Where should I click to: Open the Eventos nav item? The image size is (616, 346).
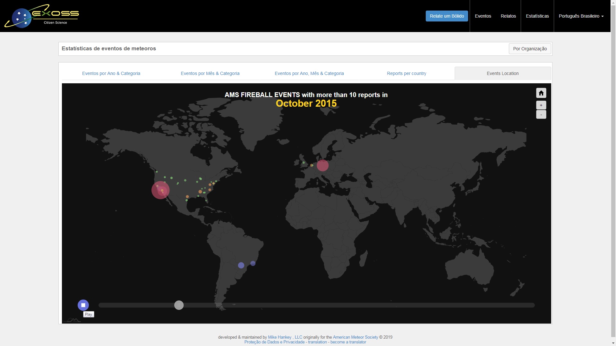(x=483, y=16)
